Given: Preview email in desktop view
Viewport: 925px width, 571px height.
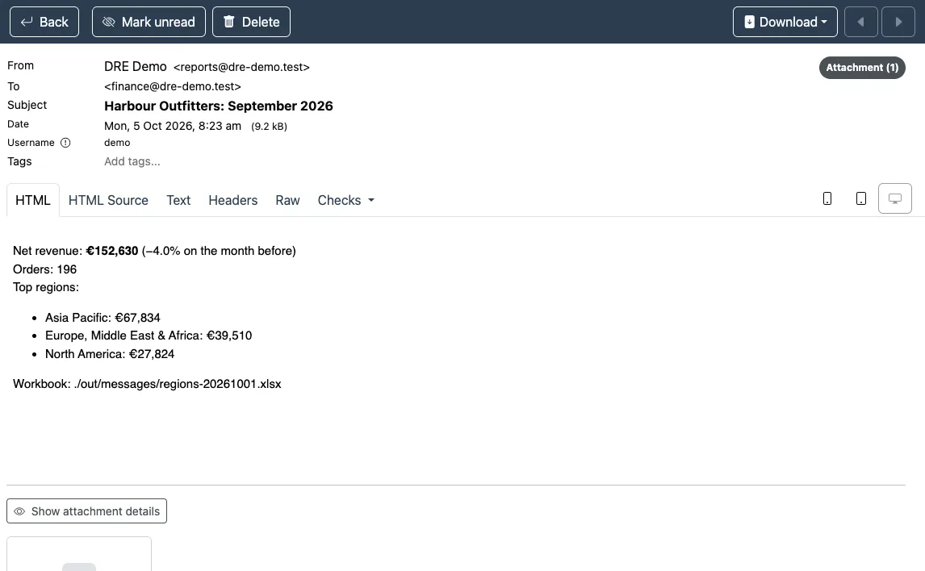Looking at the screenshot, I should 895,198.
